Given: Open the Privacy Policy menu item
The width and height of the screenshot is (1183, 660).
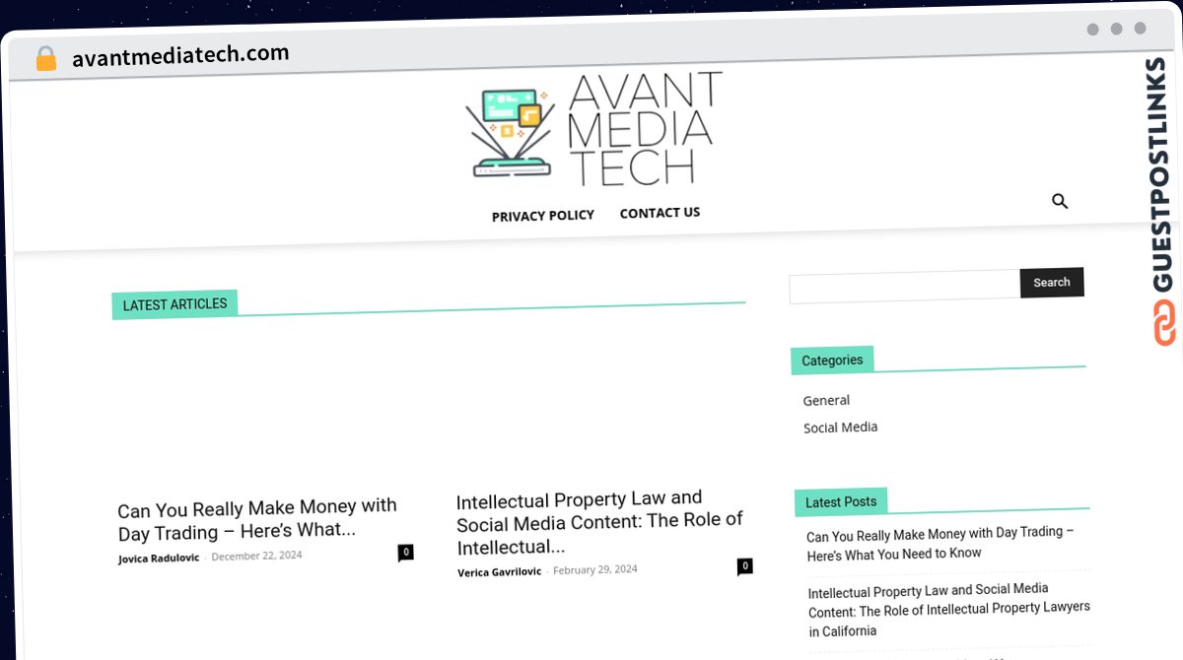Looking at the screenshot, I should 543,215.
